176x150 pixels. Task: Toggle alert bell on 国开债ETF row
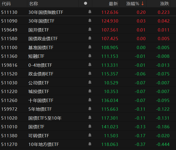pos(90,30)
